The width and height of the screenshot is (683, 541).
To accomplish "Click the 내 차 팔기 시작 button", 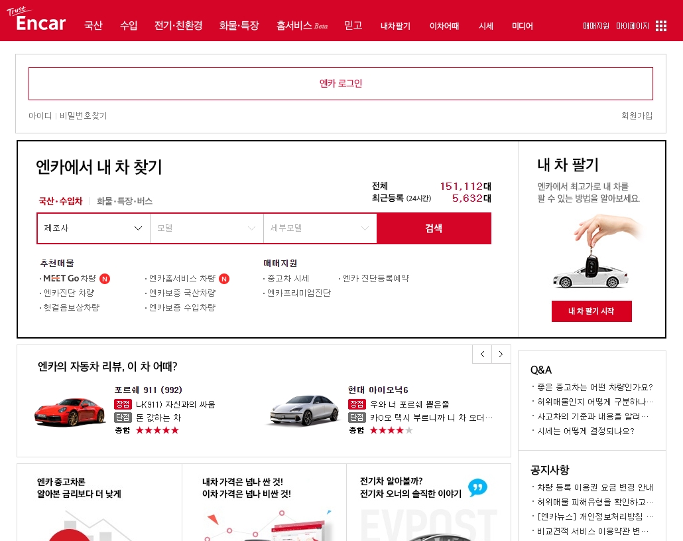I will pos(591,311).
